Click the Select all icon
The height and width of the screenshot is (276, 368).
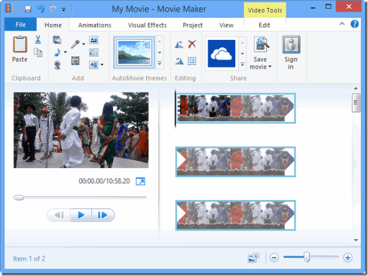click(x=192, y=61)
